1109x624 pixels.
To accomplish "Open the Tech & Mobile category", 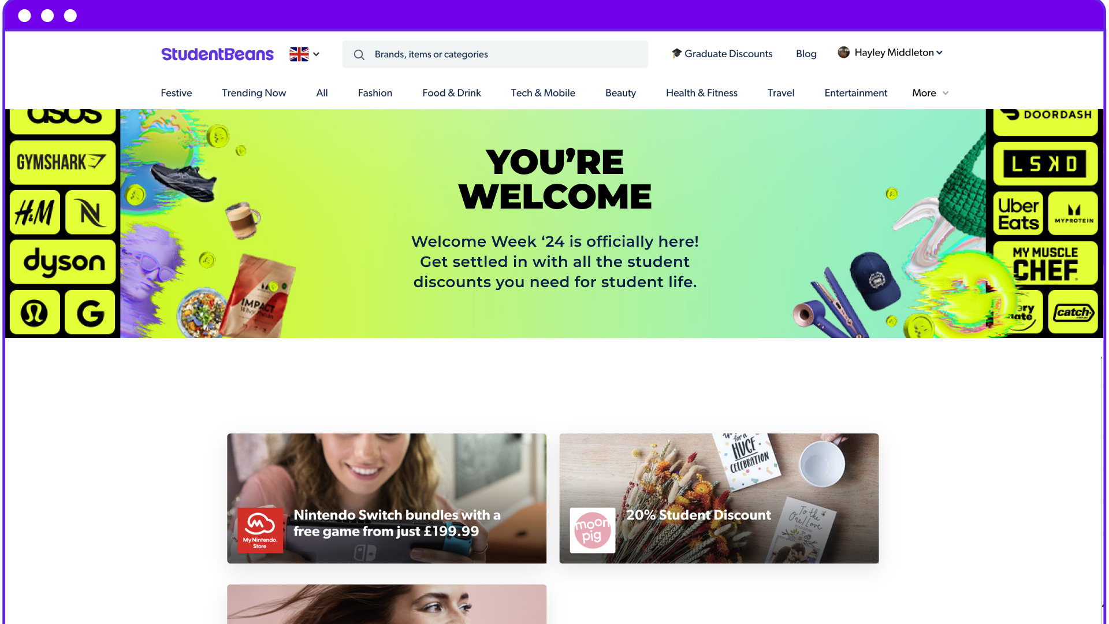I will 543,93.
